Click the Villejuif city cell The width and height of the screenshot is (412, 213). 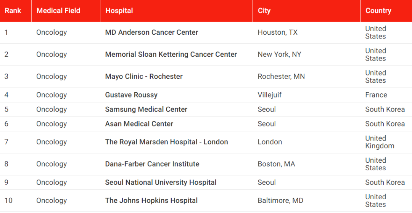(270, 95)
